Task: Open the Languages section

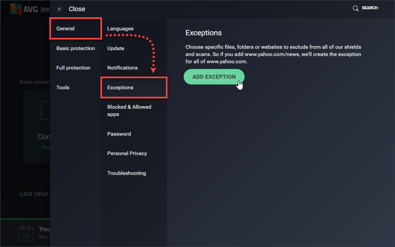Action: (x=120, y=29)
